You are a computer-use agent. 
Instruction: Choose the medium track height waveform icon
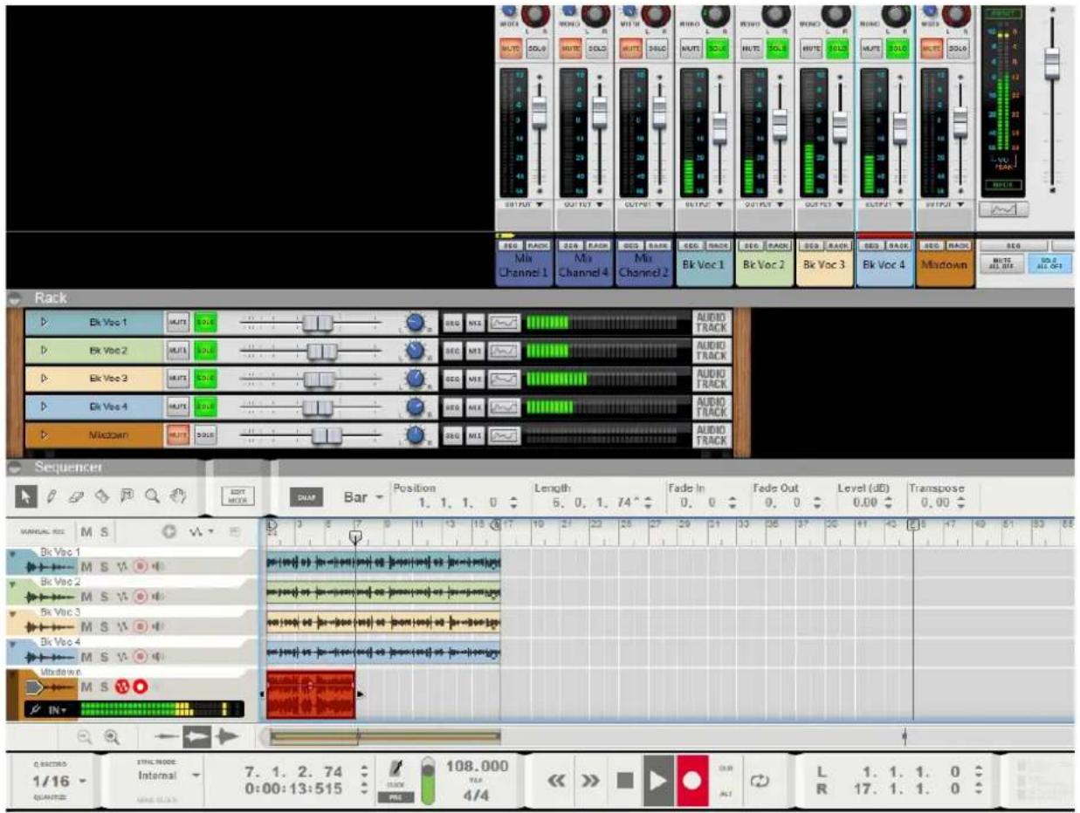pos(196,736)
